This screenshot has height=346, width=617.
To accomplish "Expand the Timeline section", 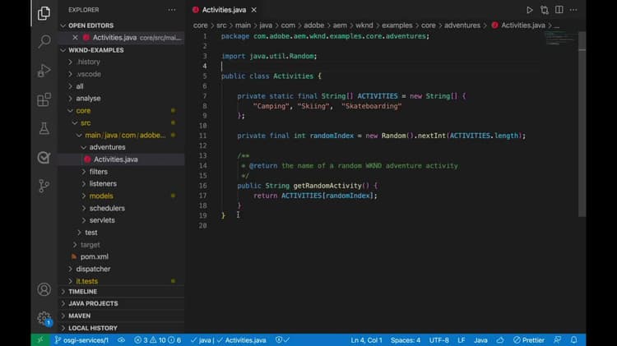I will coord(82,291).
